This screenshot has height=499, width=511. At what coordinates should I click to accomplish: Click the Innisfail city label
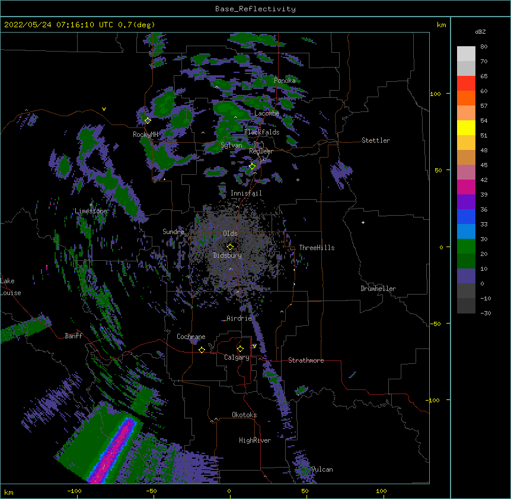[246, 193]
